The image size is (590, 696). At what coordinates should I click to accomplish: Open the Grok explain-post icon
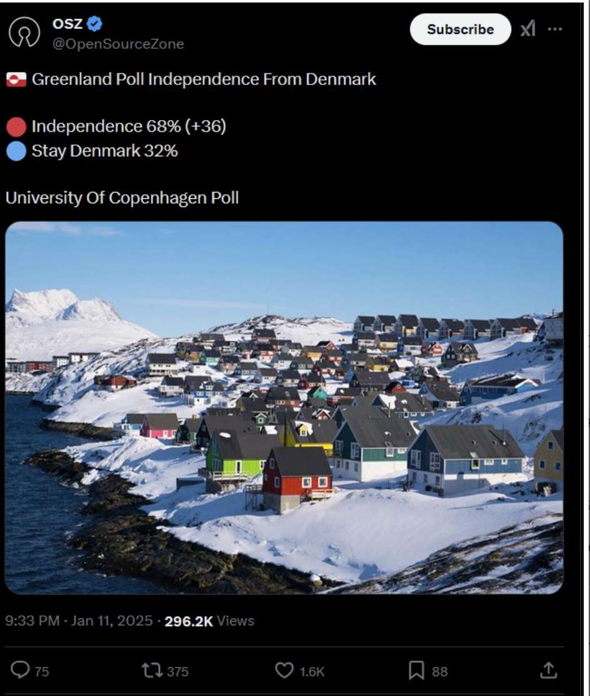coord(528,29)
